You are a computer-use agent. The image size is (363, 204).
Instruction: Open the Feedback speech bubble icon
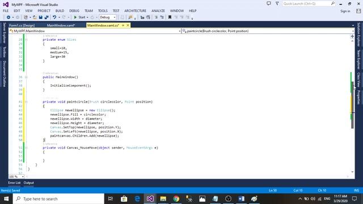coord(268,3)
